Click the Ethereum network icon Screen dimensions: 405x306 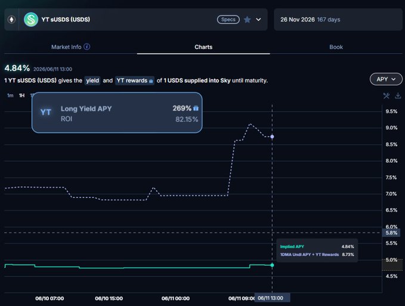click(11, 20)
